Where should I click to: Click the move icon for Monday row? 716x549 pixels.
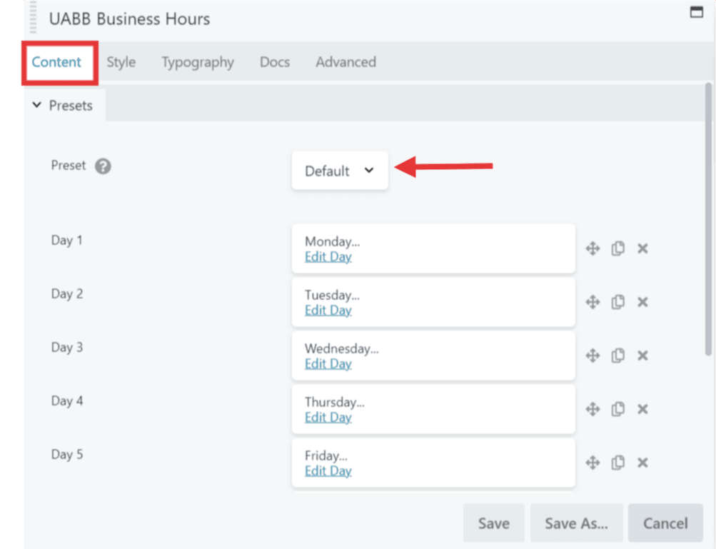click(x=593, y=248)
